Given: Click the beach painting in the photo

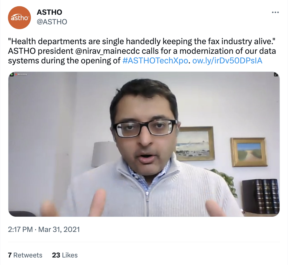Looking at the screenshot, I should 194,143.
